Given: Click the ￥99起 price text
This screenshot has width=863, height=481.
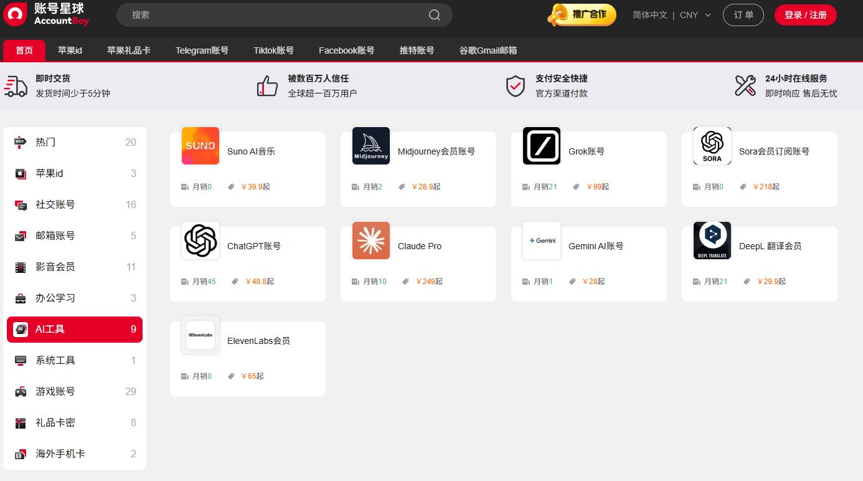Looking at the screenshot, I should 598,187.
